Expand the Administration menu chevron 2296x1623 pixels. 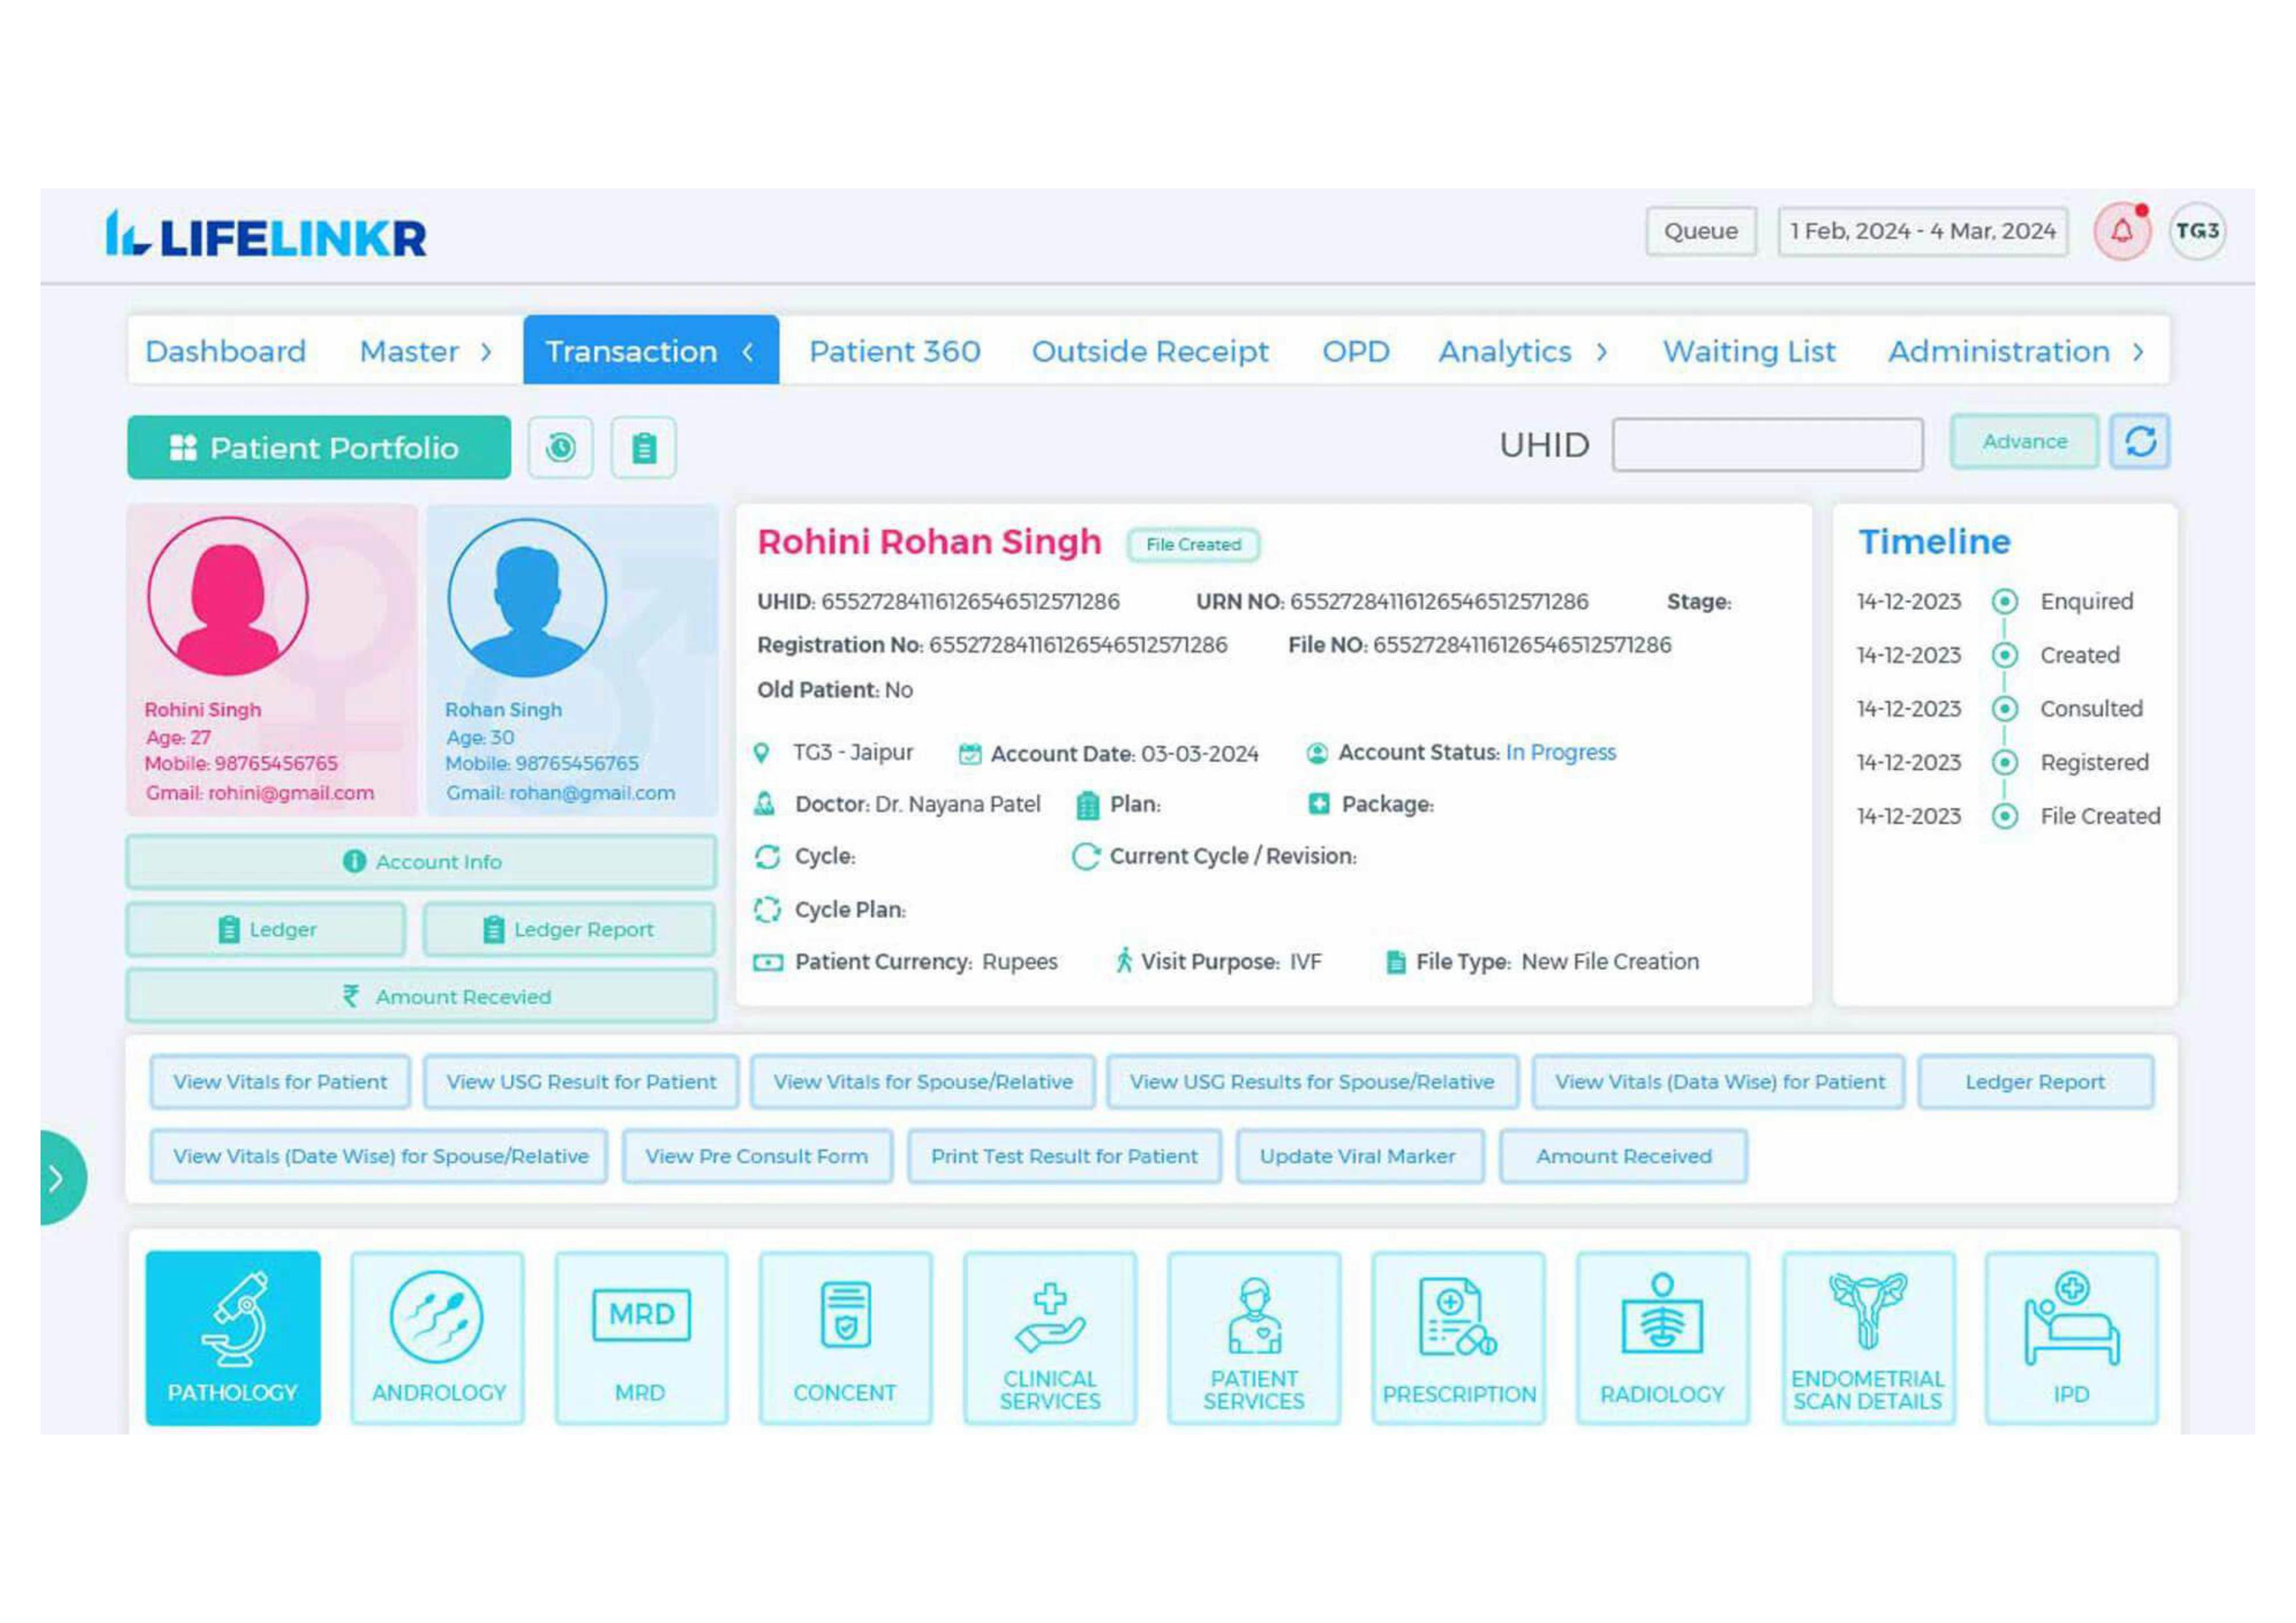pos(2137,352)
